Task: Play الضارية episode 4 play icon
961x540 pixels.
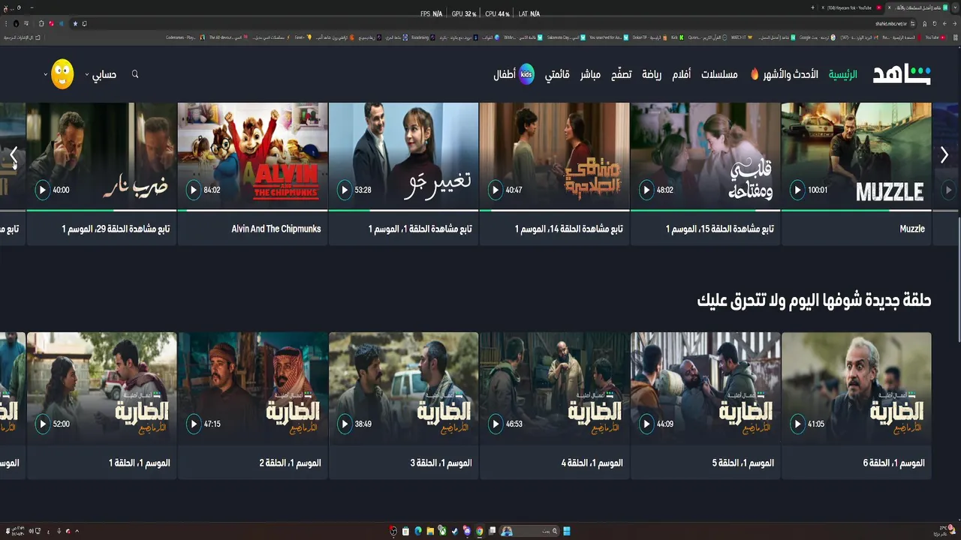Action: pos(496,424)
